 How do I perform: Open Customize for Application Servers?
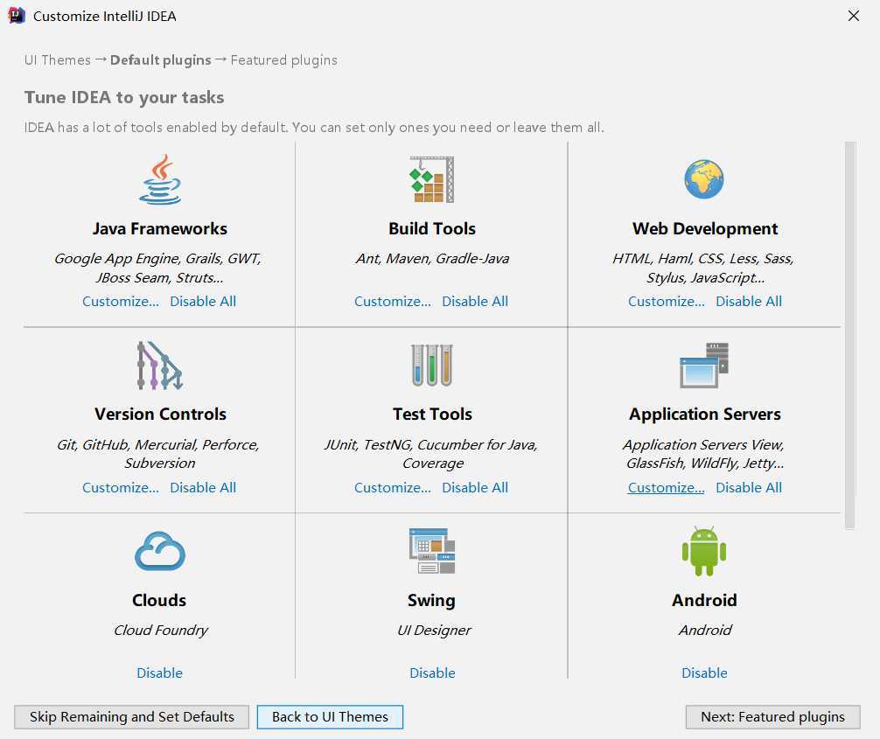click(667, 488)
